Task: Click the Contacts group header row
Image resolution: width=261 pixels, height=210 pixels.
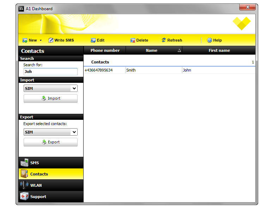Action: point(169,62)
